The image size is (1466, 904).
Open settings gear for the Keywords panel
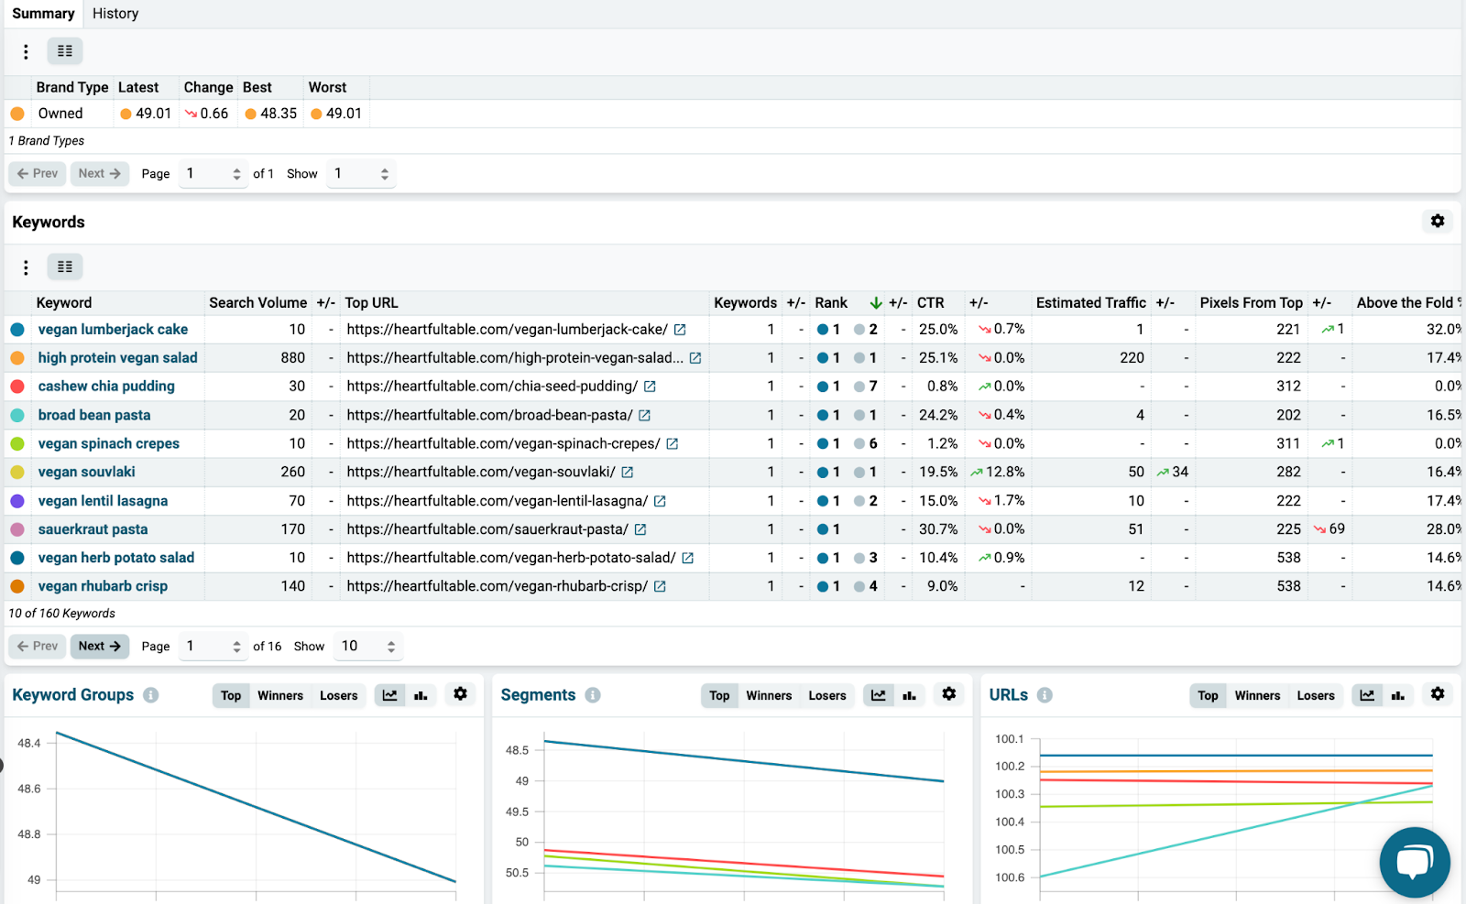click(1437, 221)
